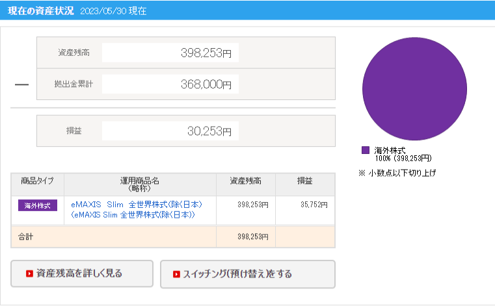This screenshot has height=306, width=495.
Task: Click the 35,752円 profit cell in table
Action: click(304, 205)
